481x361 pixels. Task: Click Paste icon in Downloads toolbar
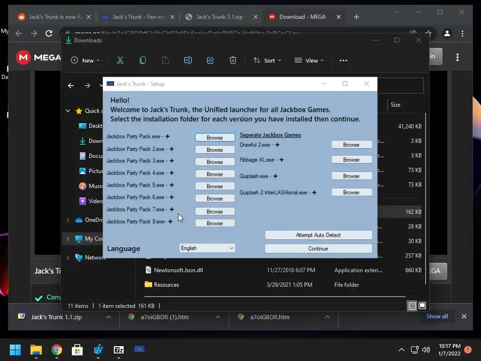165,60
